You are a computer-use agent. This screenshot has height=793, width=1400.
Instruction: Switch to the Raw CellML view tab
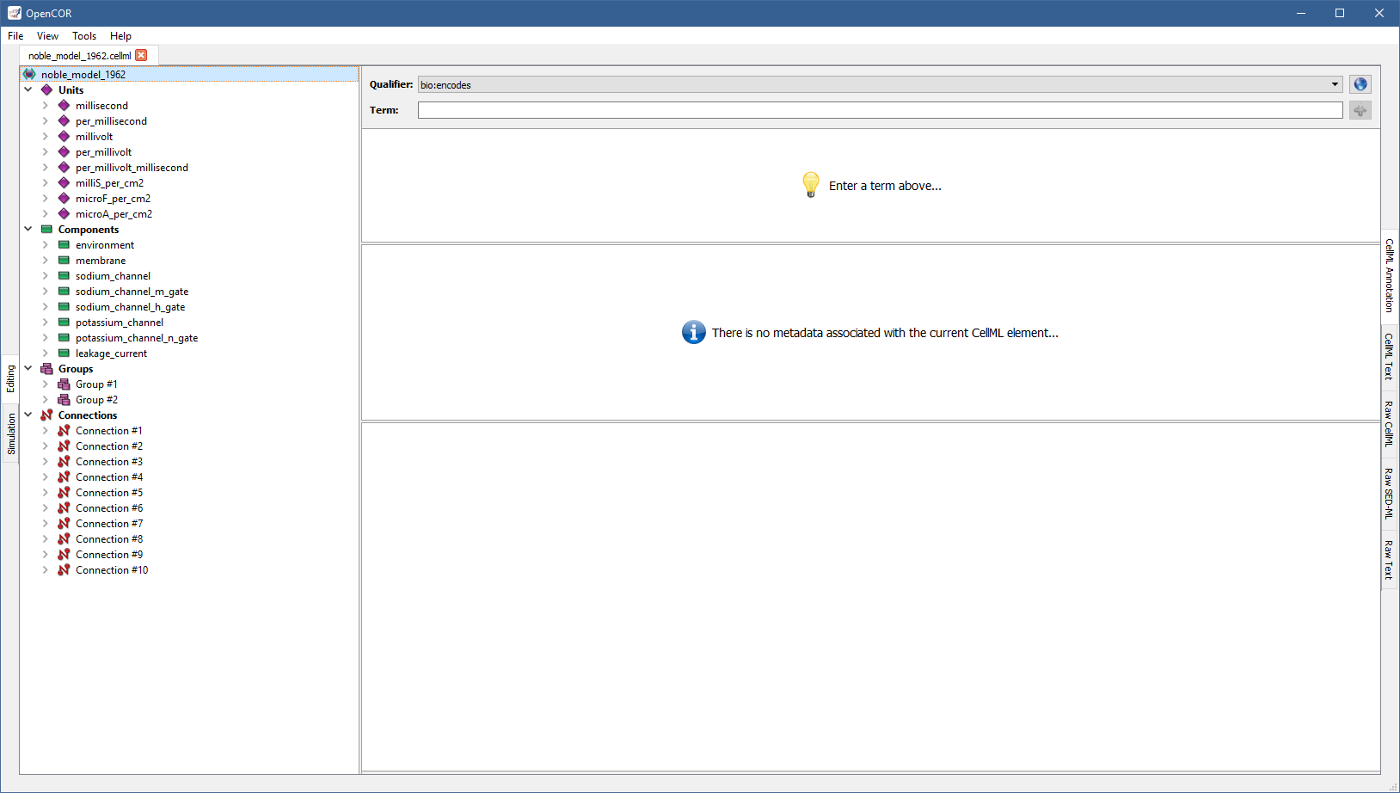[1388, 423]
